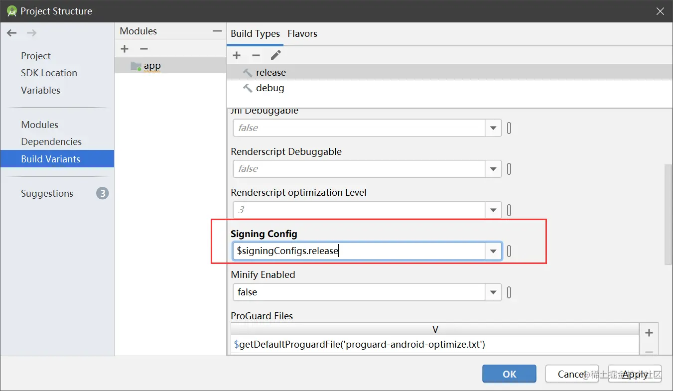This screenshot has height=391, width=673.
Task: Expand Jni Debuggable dropdown
Action: point(493,128)
